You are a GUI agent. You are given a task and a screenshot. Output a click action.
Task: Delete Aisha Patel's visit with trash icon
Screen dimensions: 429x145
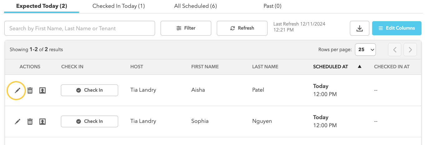pyautogui.click(x=30, y=90)
